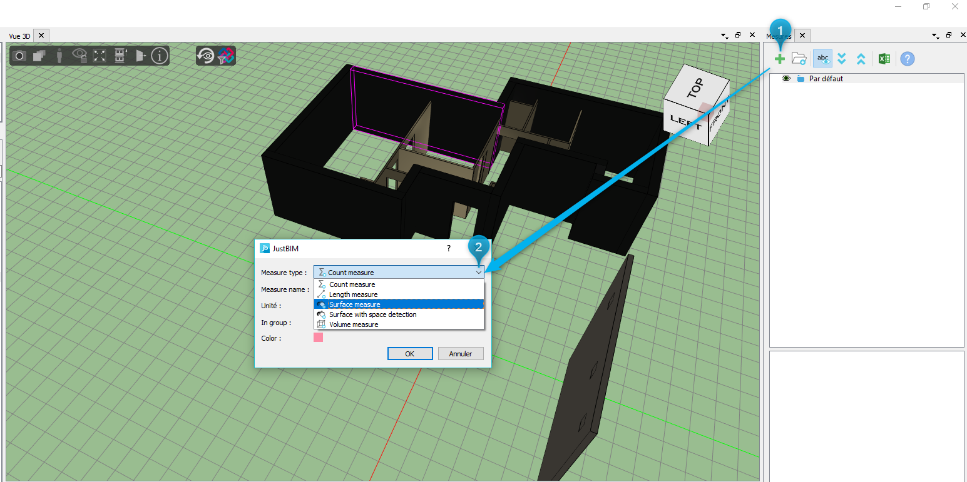967x482 pixels.
Task: Close the Vue 3D tab
Action: click(x=41, y=36)
